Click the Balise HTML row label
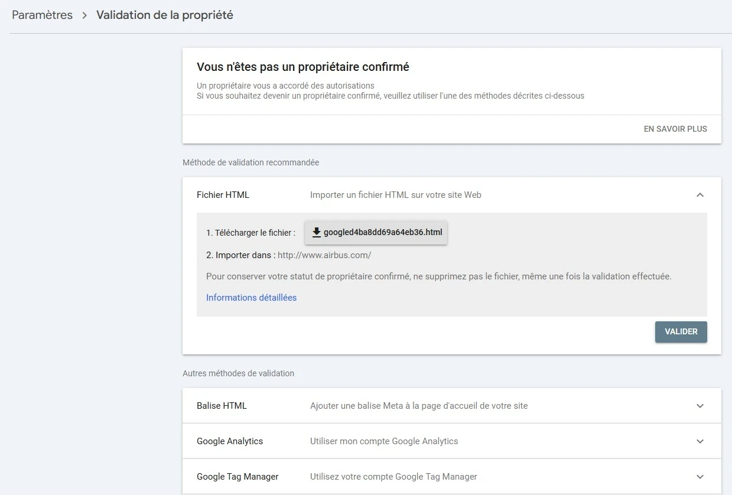 point(222,406)
